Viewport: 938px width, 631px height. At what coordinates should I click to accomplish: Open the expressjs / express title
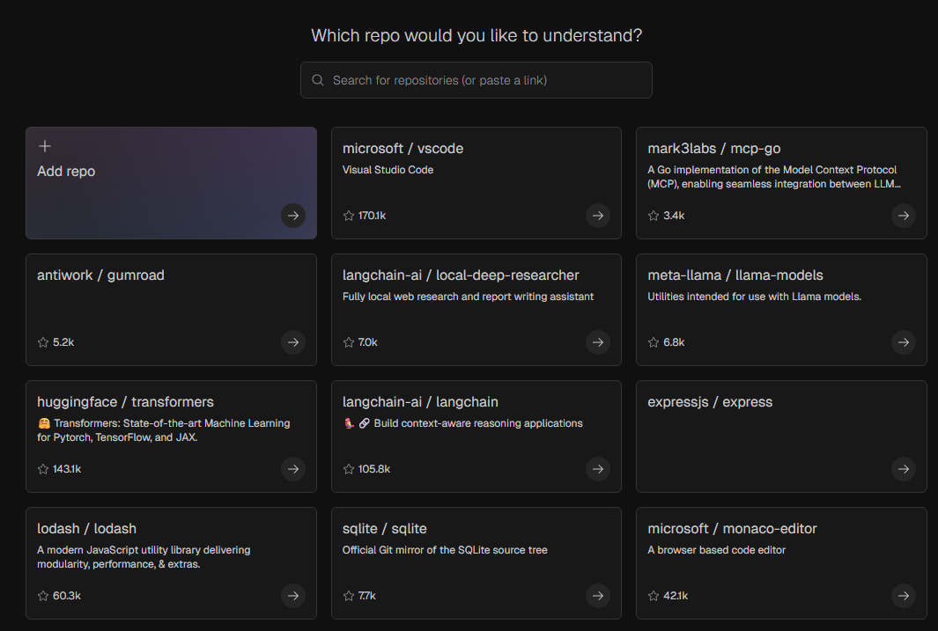click(x=710, y=401)
